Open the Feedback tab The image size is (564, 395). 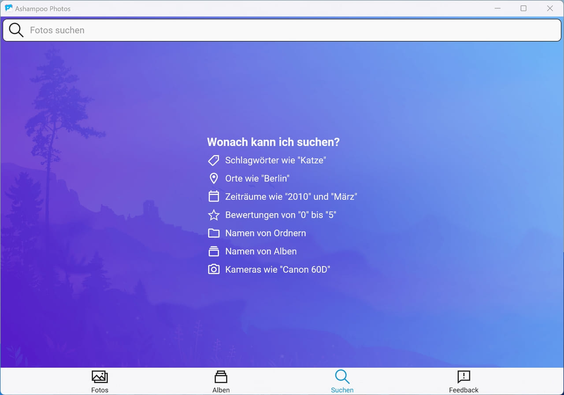click(464, 381)
